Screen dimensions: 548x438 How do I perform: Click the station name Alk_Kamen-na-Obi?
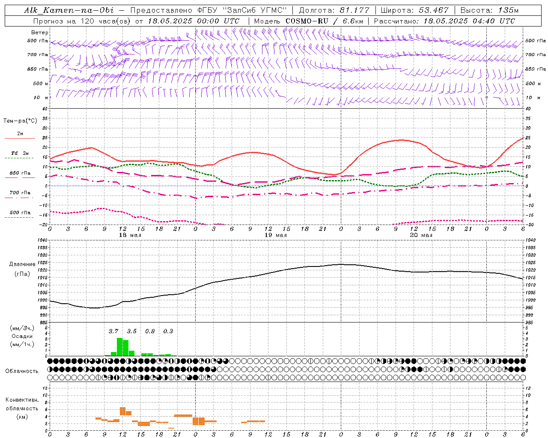(69, 10)
